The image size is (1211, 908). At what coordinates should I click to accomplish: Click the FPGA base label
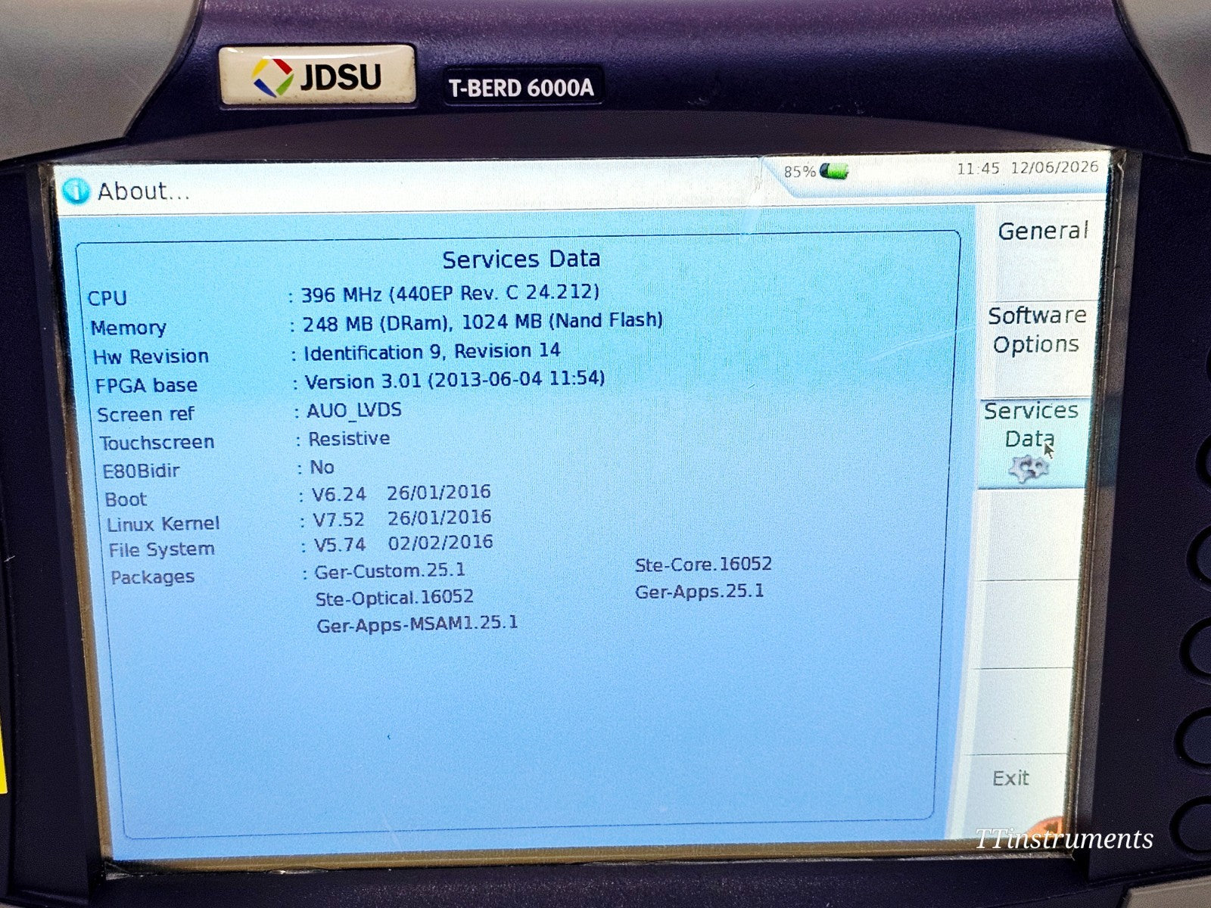(146, 385)
